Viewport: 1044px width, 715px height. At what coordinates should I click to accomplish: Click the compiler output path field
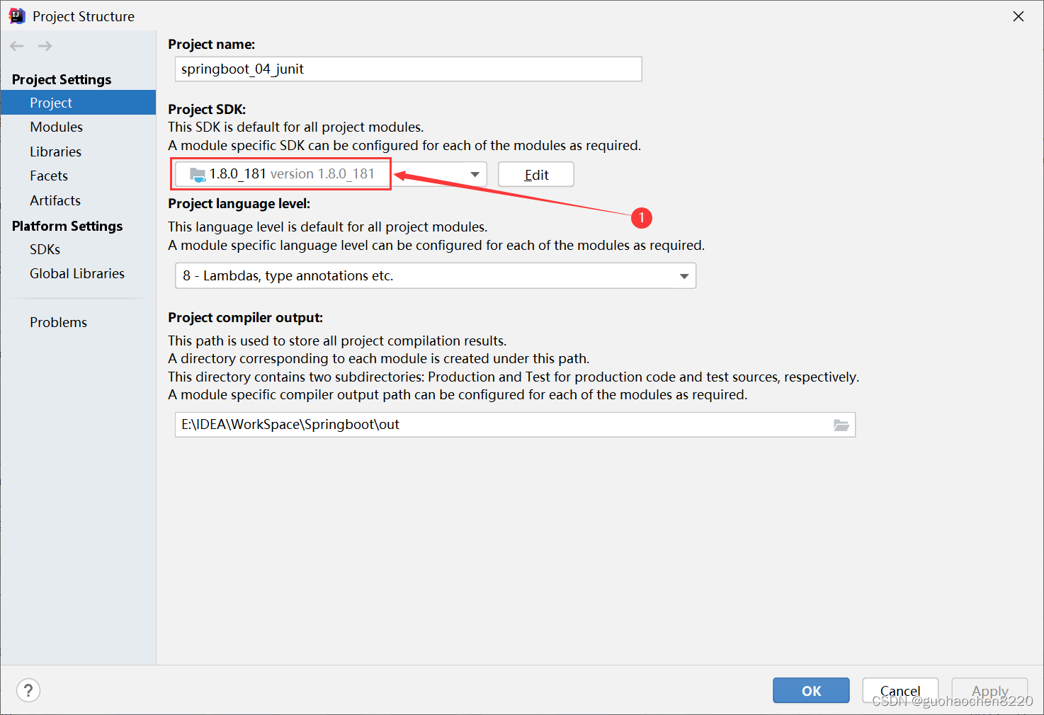click(x=515, y=425)
